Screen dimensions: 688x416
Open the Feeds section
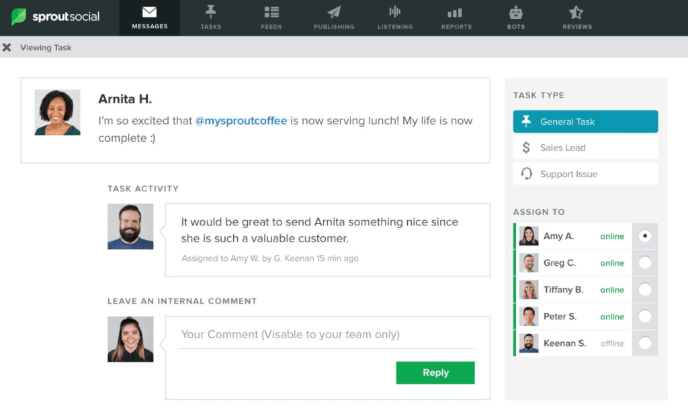271,18
